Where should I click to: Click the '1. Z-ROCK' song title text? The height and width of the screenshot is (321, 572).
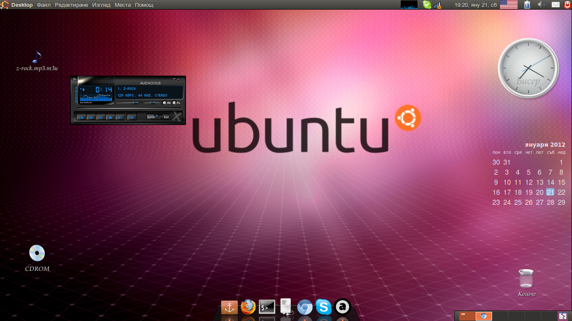click(x=127, y=89)
